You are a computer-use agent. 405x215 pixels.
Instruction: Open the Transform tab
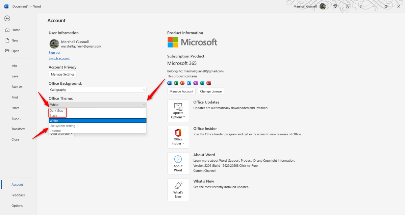coord(18,129)
